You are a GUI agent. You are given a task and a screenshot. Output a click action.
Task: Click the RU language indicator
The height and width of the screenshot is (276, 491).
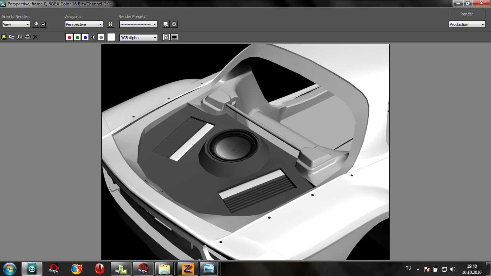[x=408, y=268]
